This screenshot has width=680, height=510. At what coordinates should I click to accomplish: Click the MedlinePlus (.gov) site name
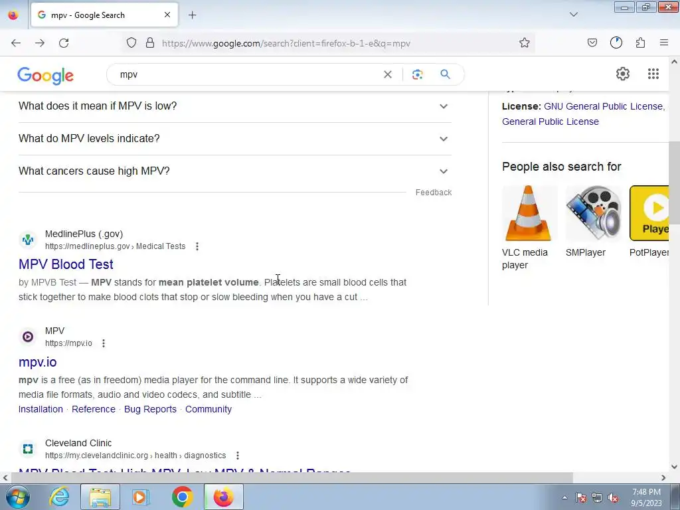tap(84, 234)
